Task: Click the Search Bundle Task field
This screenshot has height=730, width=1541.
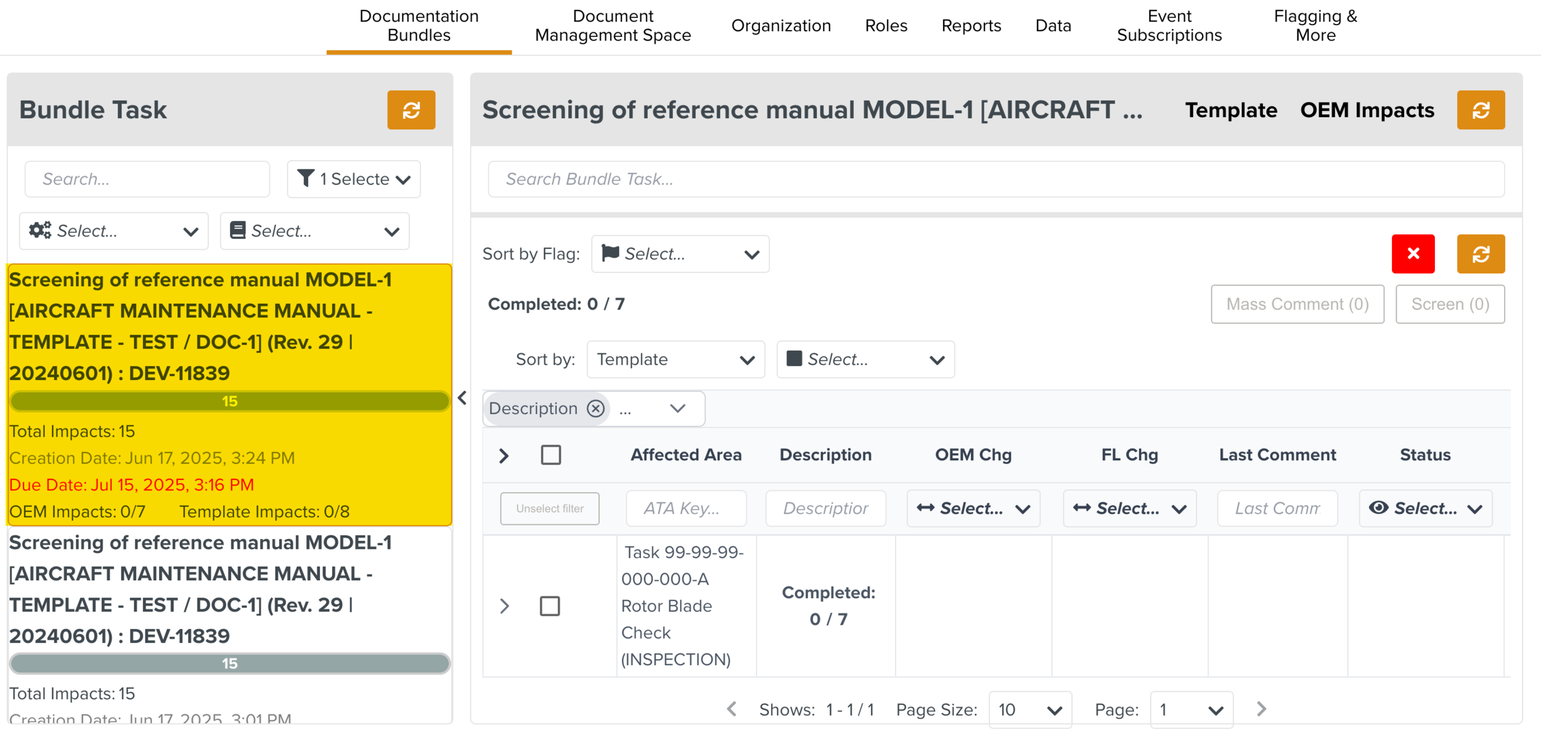Action: point(995,179)
